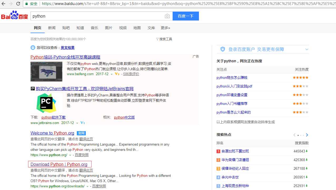Image resolution: width=336 pixels, height=190 pixels.
Task: Switch to the 知道 tab
Action: coord(80,28)
